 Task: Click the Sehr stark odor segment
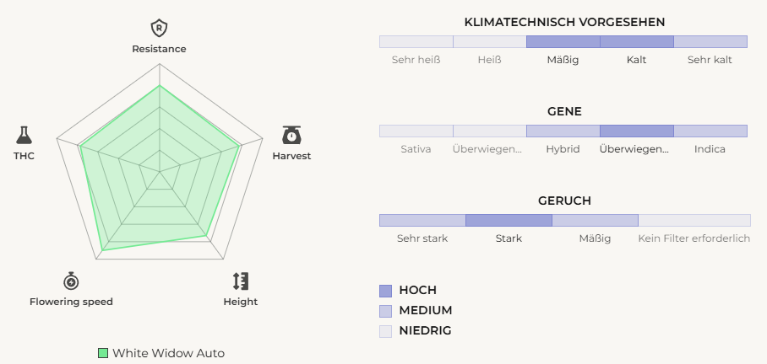pyautogui.click(x=422, y=220)
